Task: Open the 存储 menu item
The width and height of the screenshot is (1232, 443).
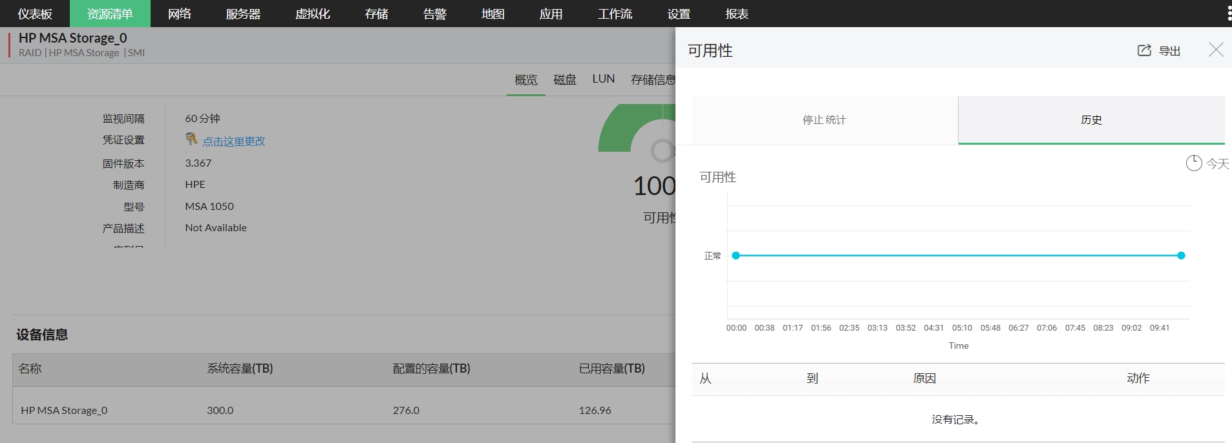Action: point(376,14)
